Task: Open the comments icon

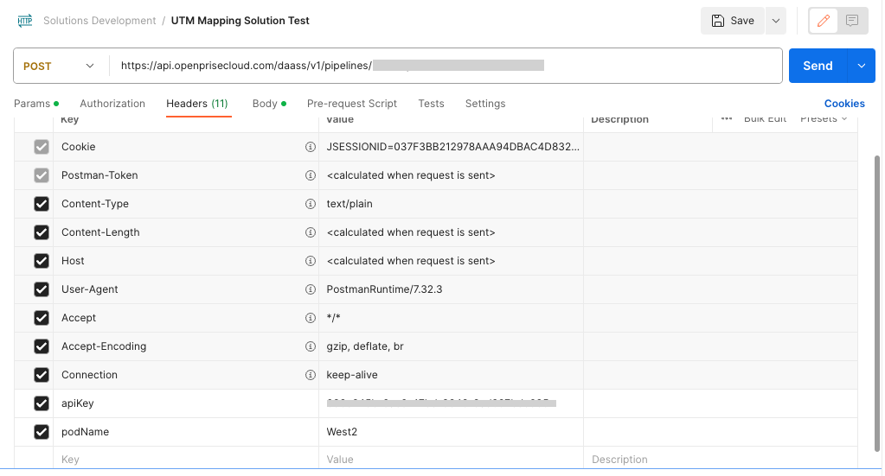Action: pyautogui.click(x=852, y=21)
